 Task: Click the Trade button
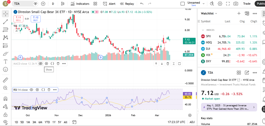point(247,4)
